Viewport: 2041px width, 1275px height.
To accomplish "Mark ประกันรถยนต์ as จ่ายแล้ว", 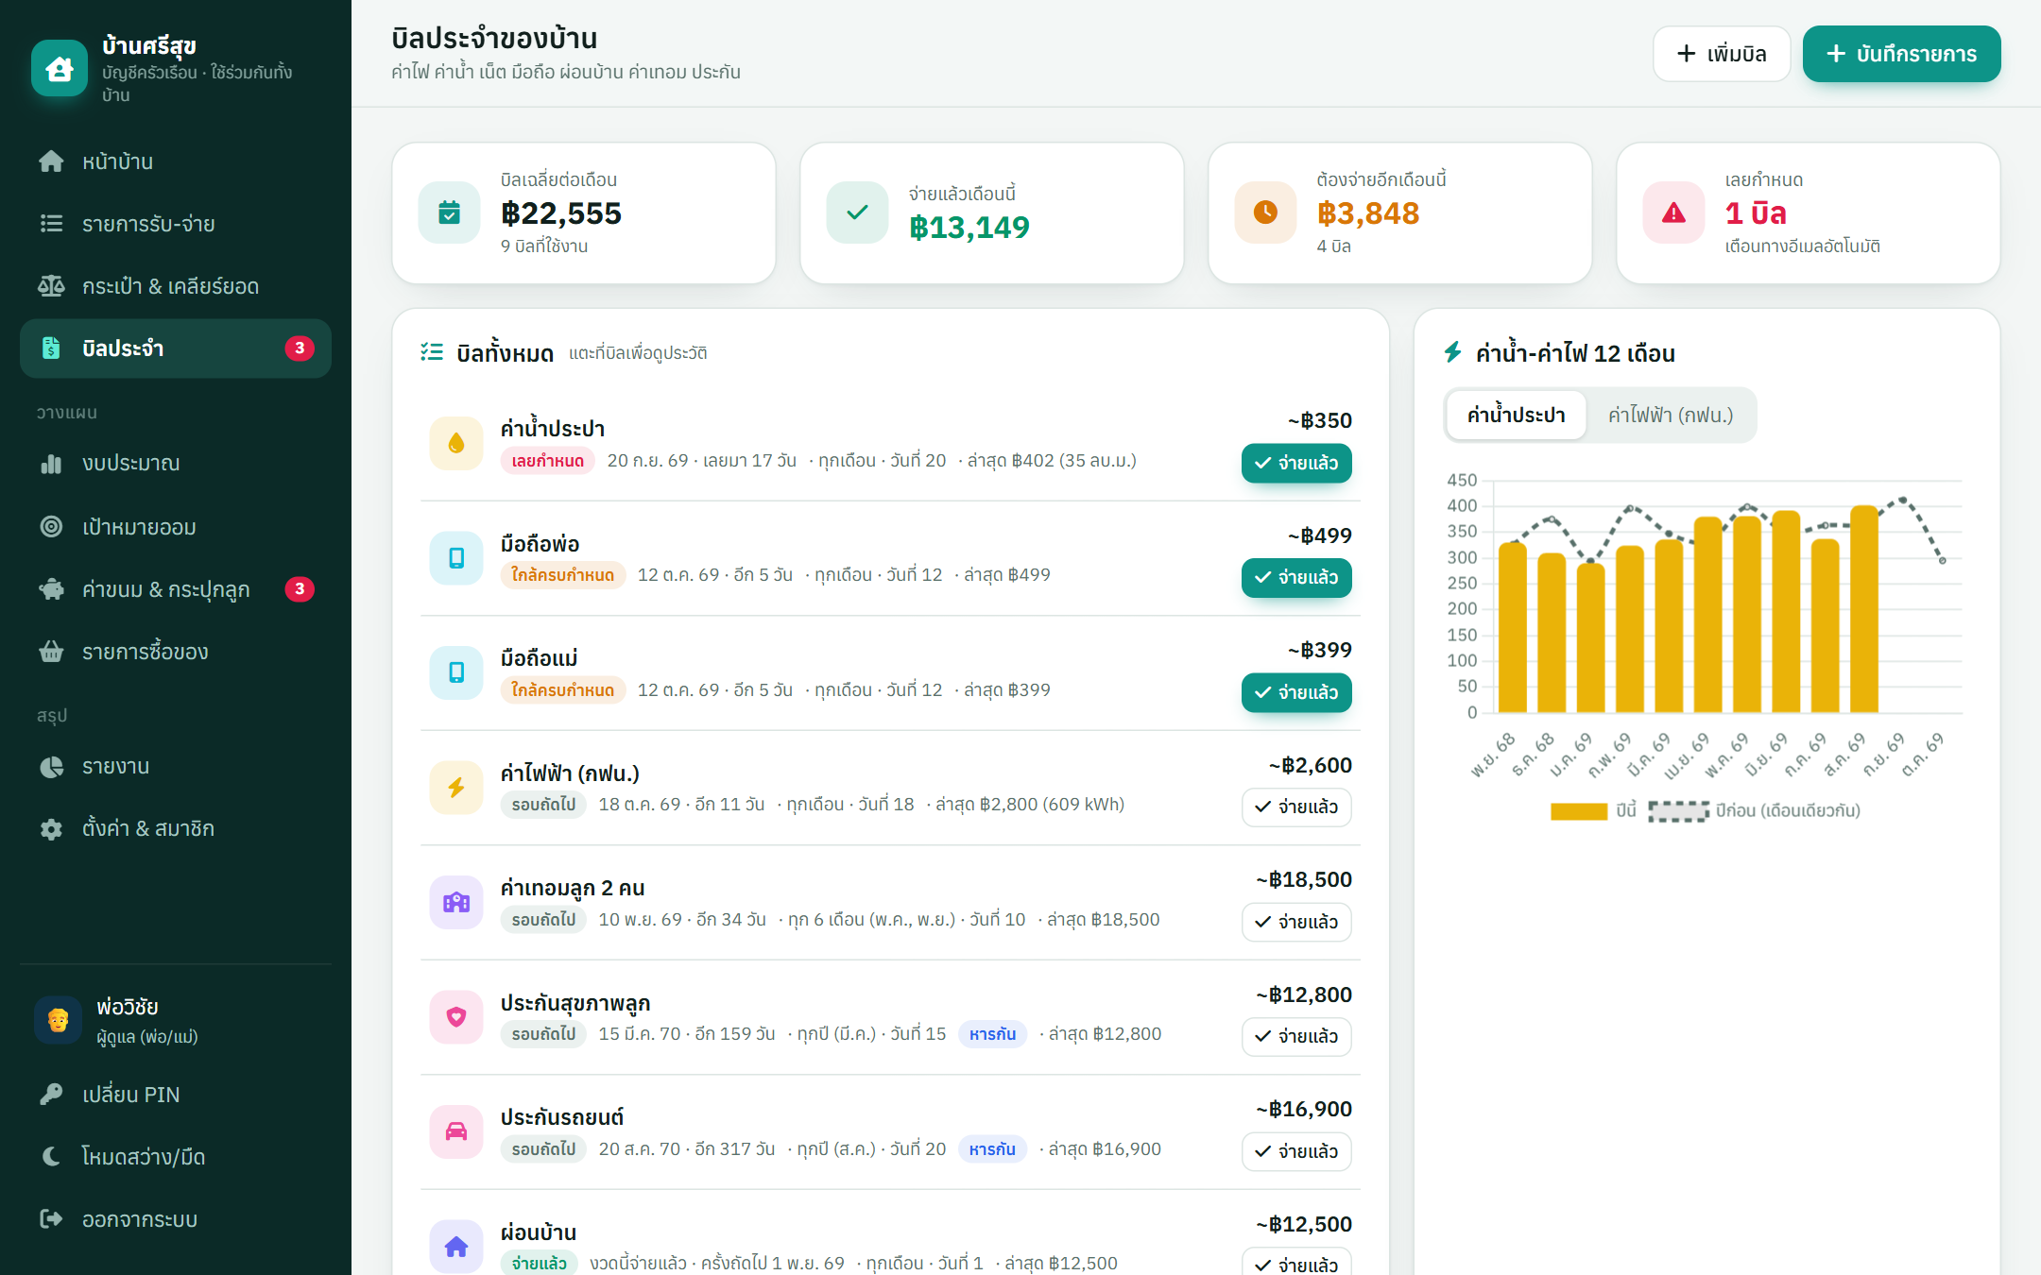I will 1296,1151.
